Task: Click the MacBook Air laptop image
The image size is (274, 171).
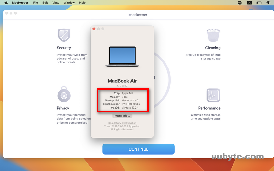Action: tap(122, 57)
